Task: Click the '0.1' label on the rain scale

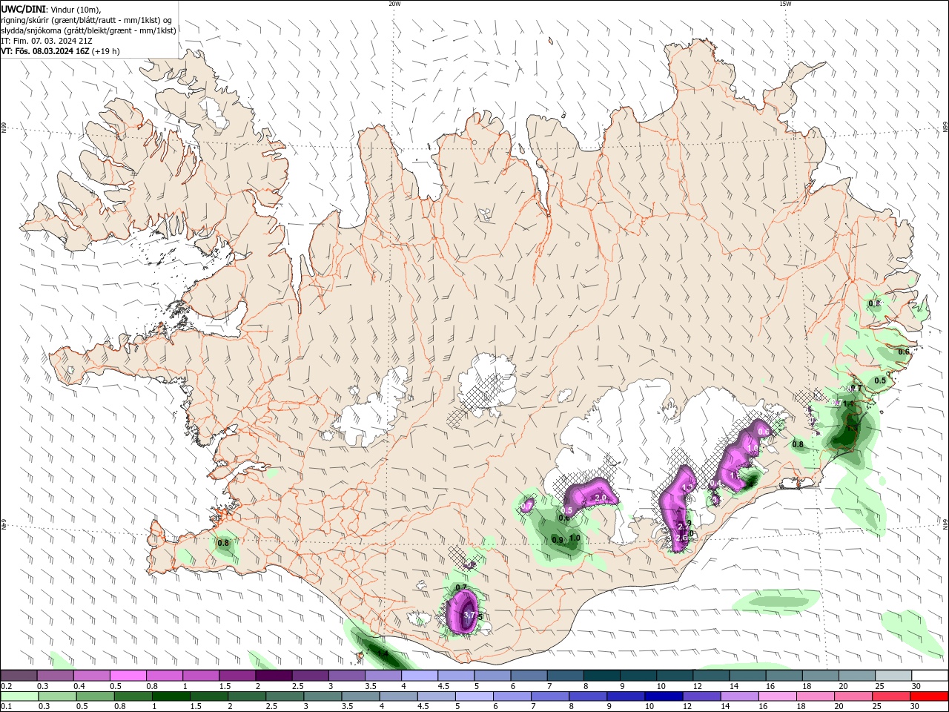Action: point(7,707)
